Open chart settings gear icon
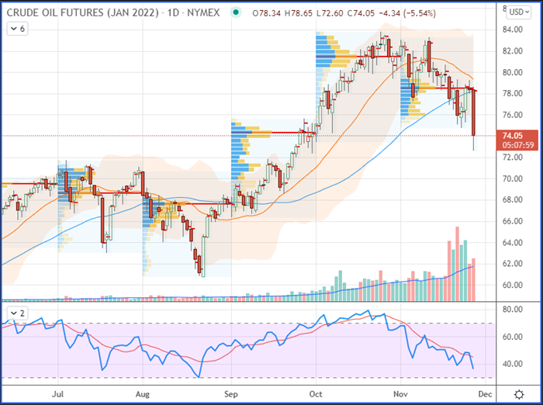This screenshot has width=543, height=405. tap(519, 394)
